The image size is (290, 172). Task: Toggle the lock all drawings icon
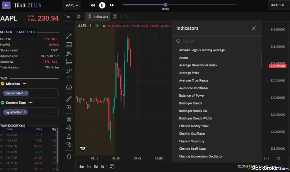pyautogui.click(x=69, y=136)
